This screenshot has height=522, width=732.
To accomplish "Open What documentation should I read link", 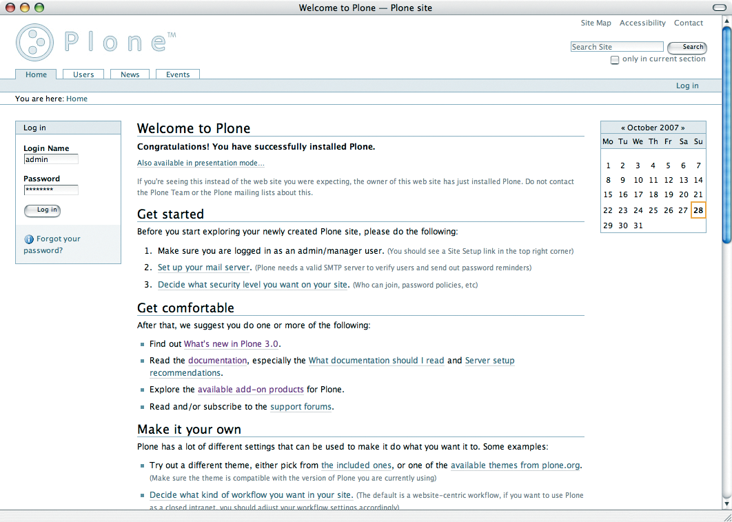I will coord(376,361).
